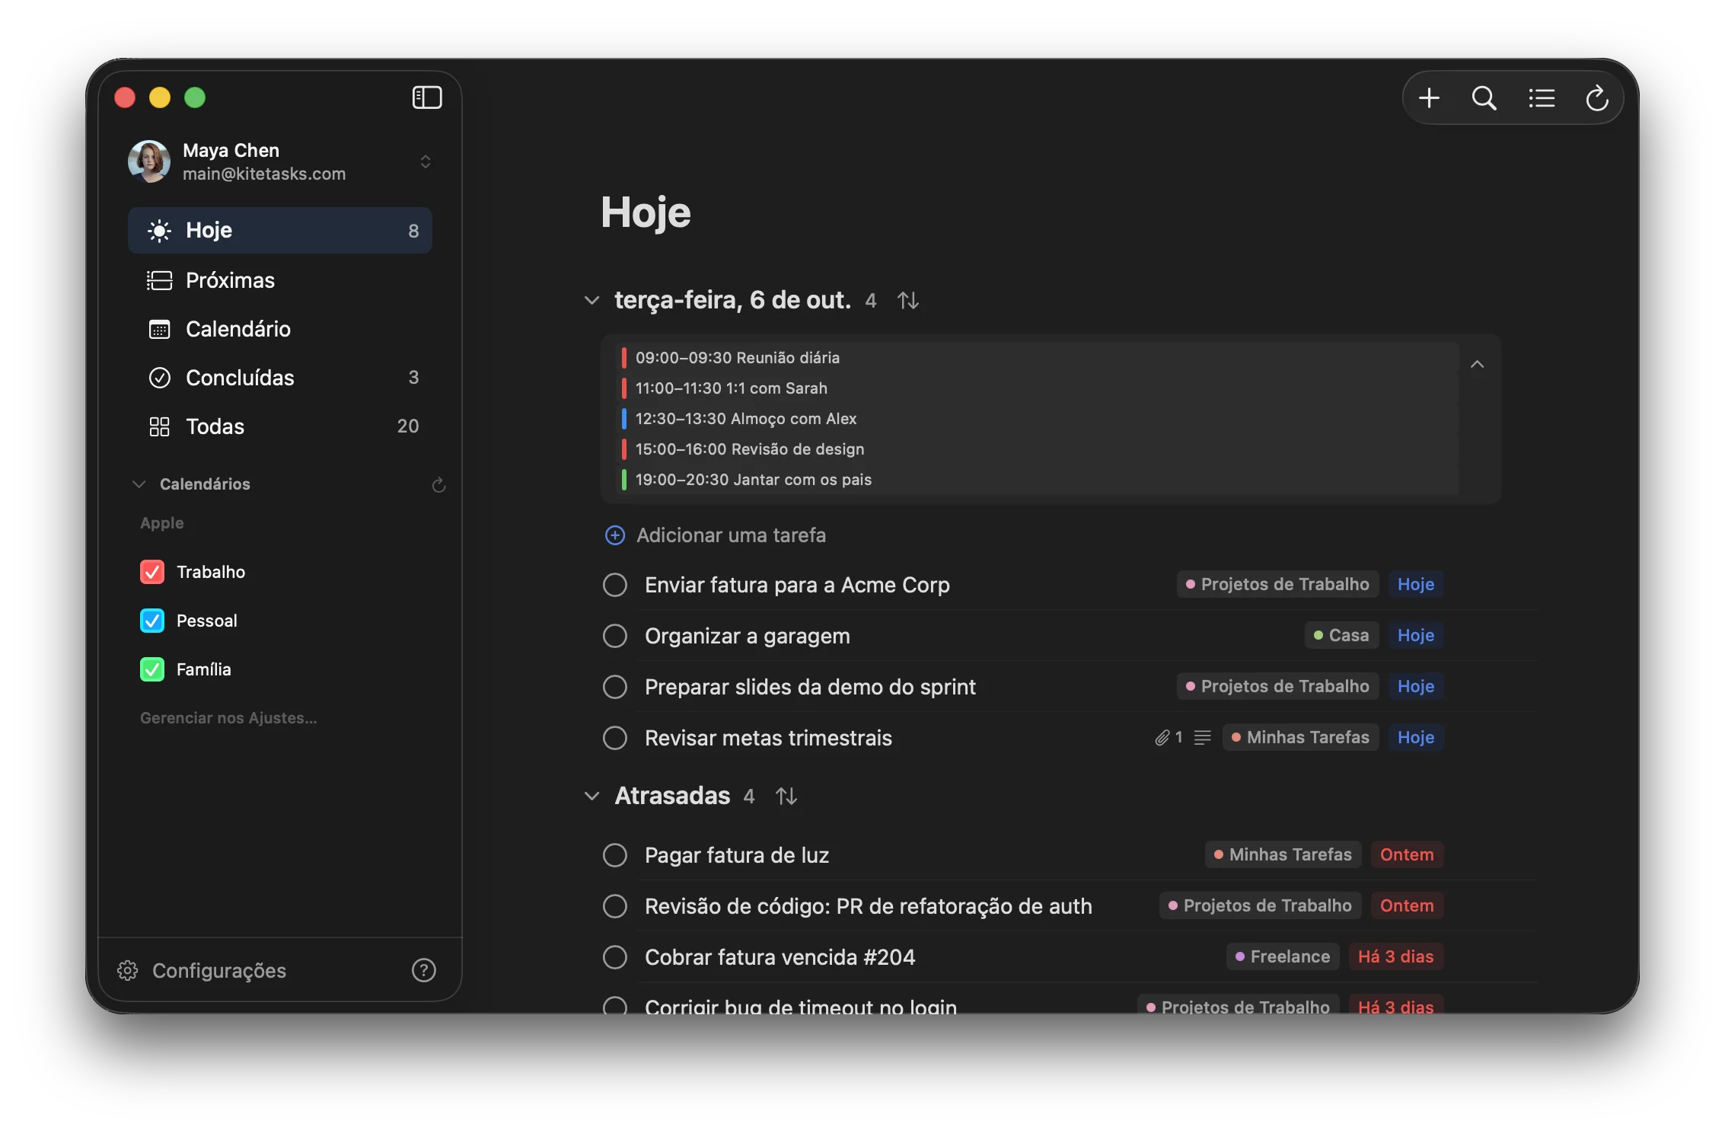
Task: Open help via question mark icon
Action: point(423,970)
